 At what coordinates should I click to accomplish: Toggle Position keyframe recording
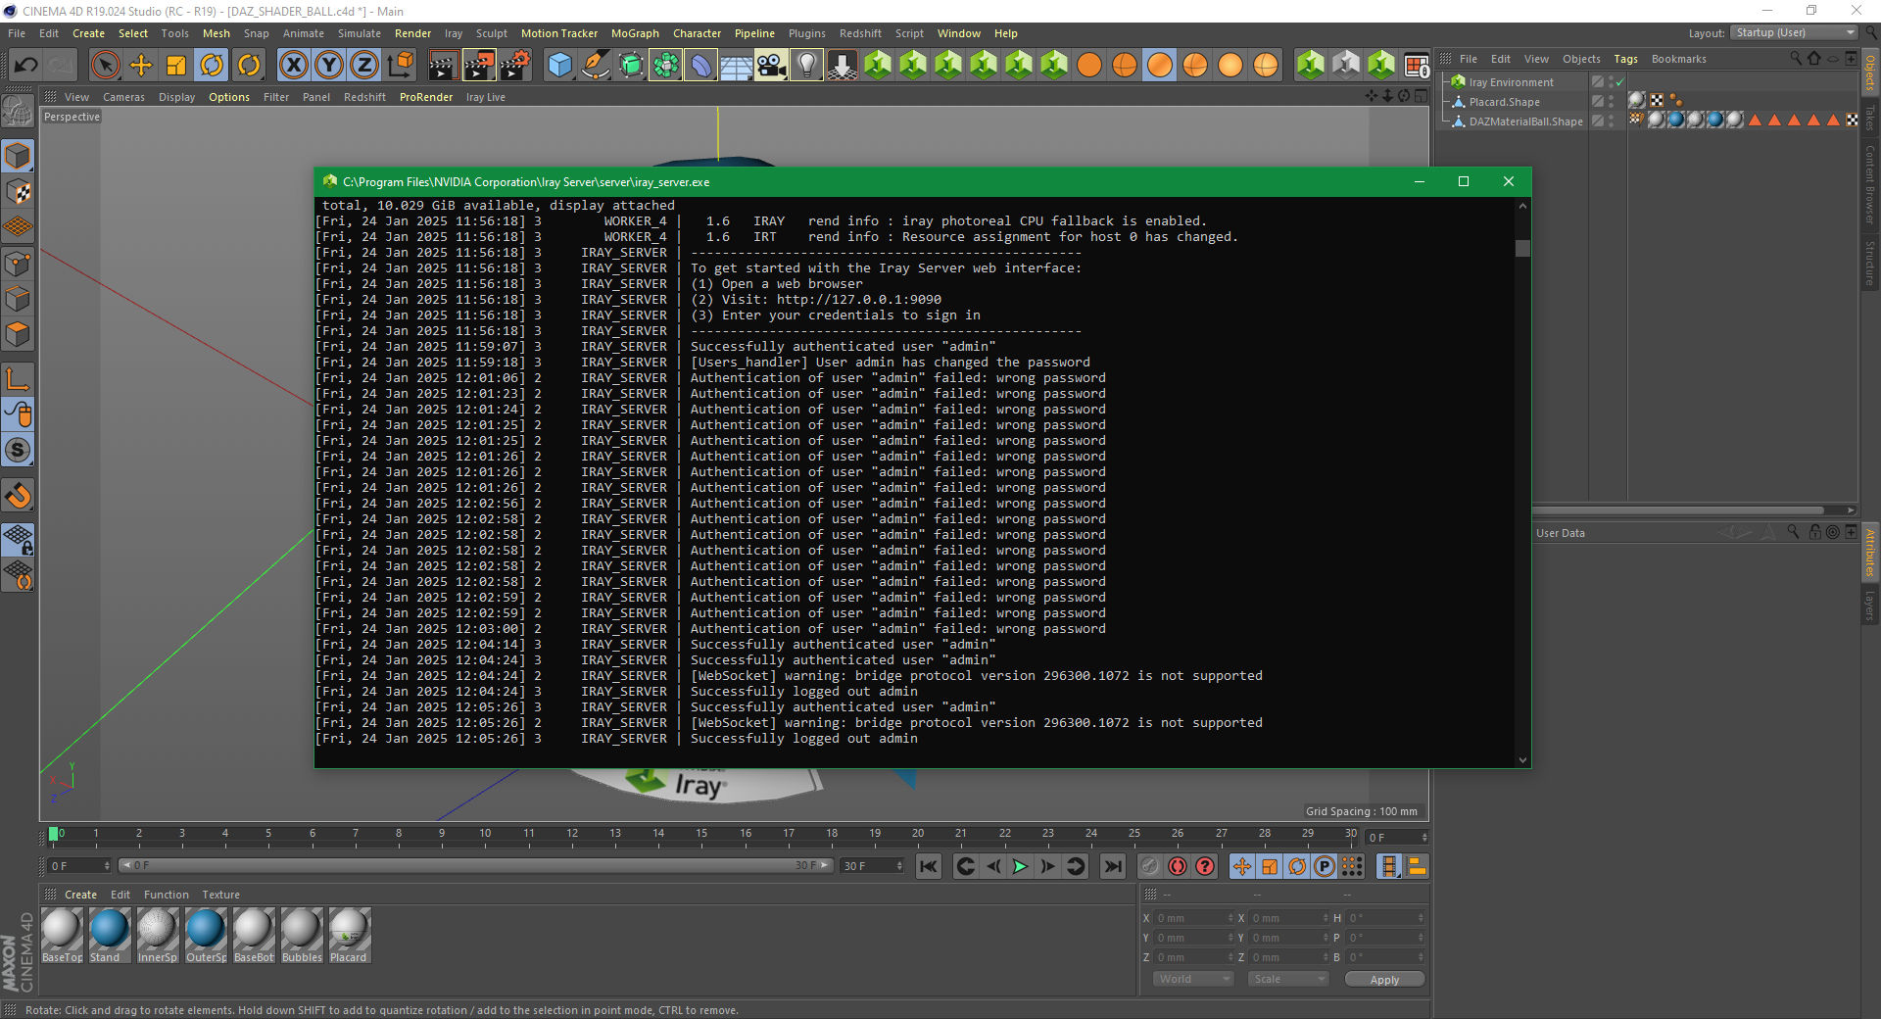(1242, 866)
